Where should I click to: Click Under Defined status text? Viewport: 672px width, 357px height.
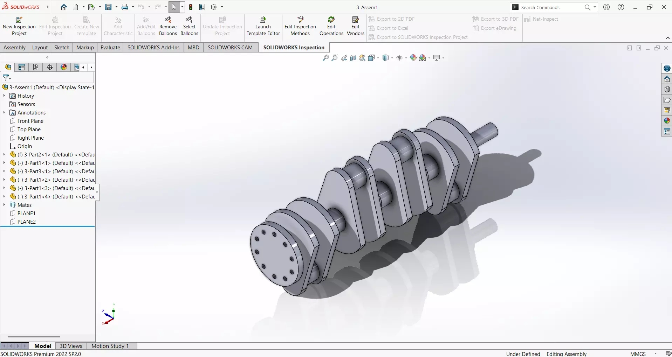coord(523,354)
